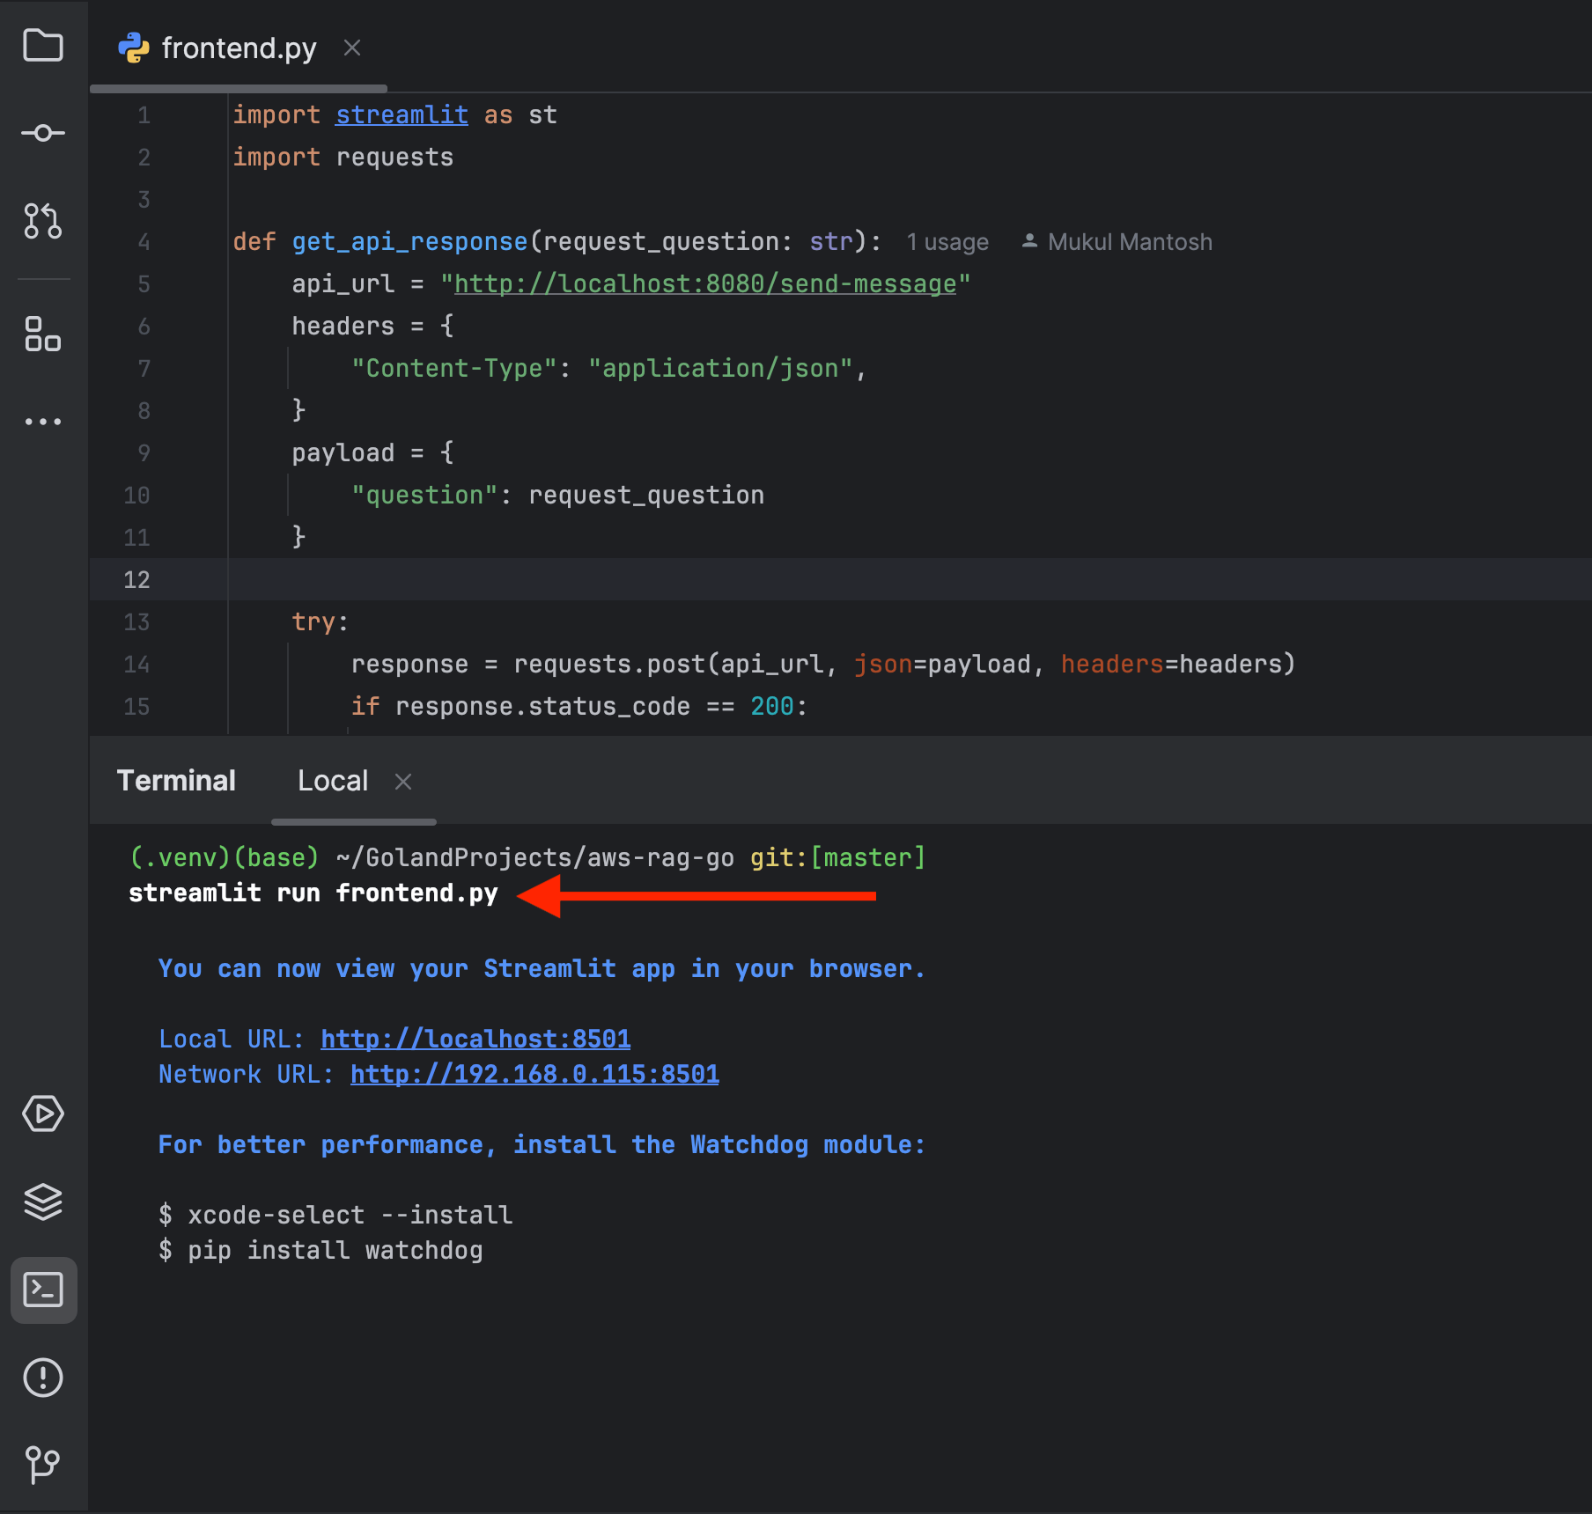Open the Local URL http://localhost:8501
The height and width of the screenshot is (1514, 1592).
(475, 1039)
